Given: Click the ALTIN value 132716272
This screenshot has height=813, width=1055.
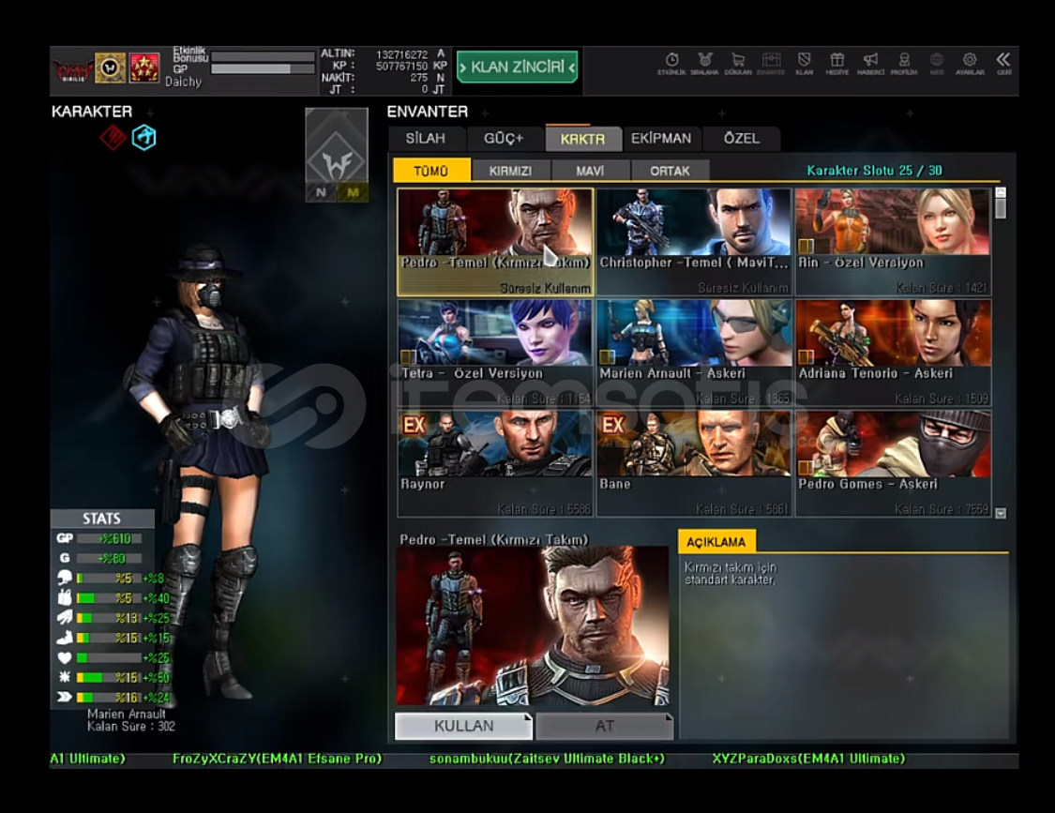Looking at the screenshot, I should pyautogui.click(x=401, y=53).
